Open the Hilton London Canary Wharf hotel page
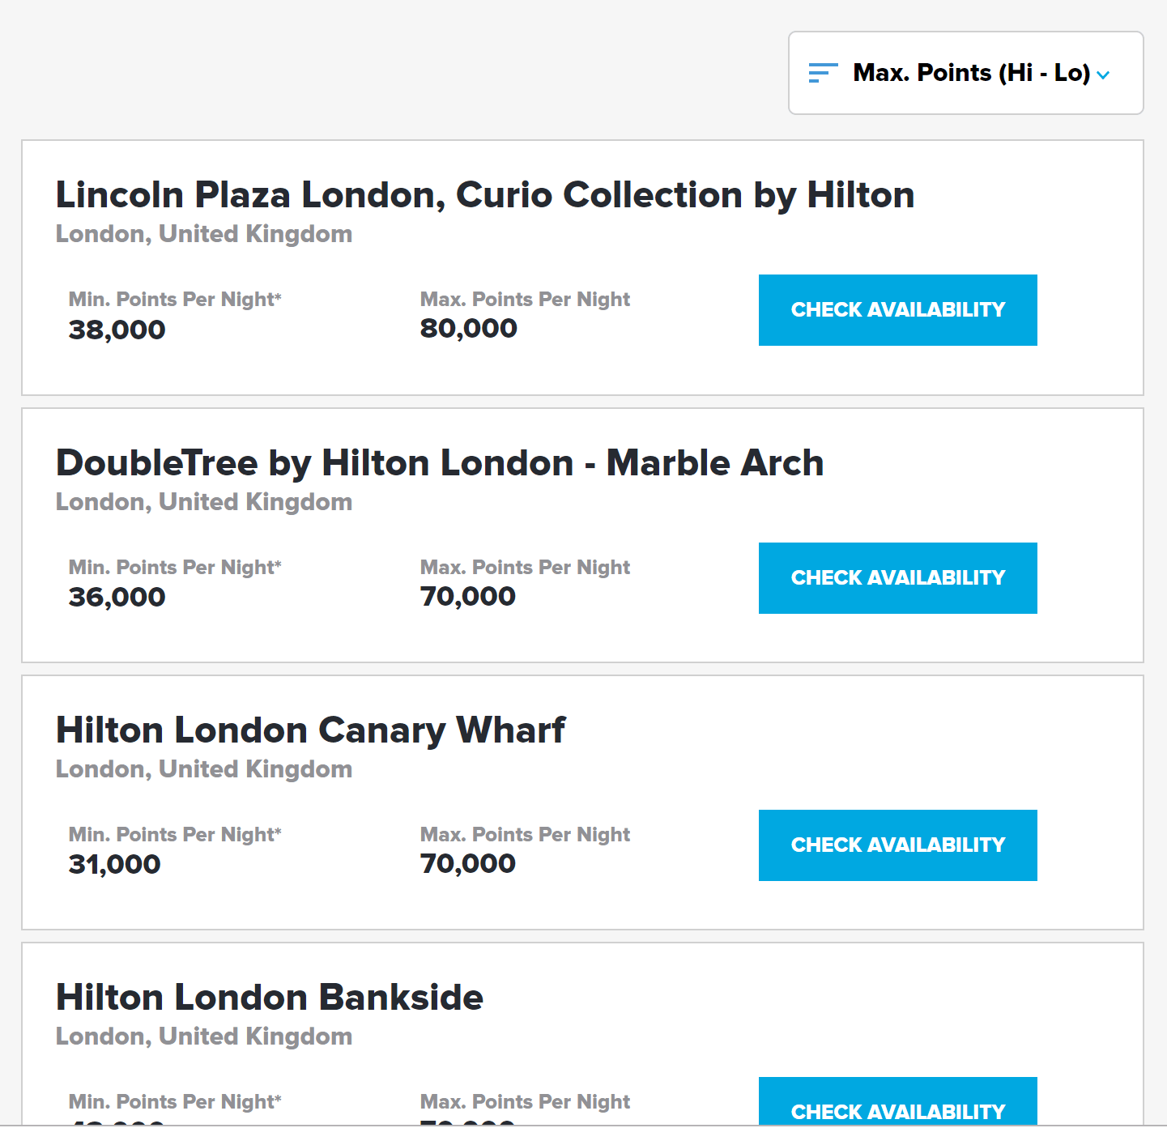Viewport: 1167px width, 1128px height. [x=310, y=730]
